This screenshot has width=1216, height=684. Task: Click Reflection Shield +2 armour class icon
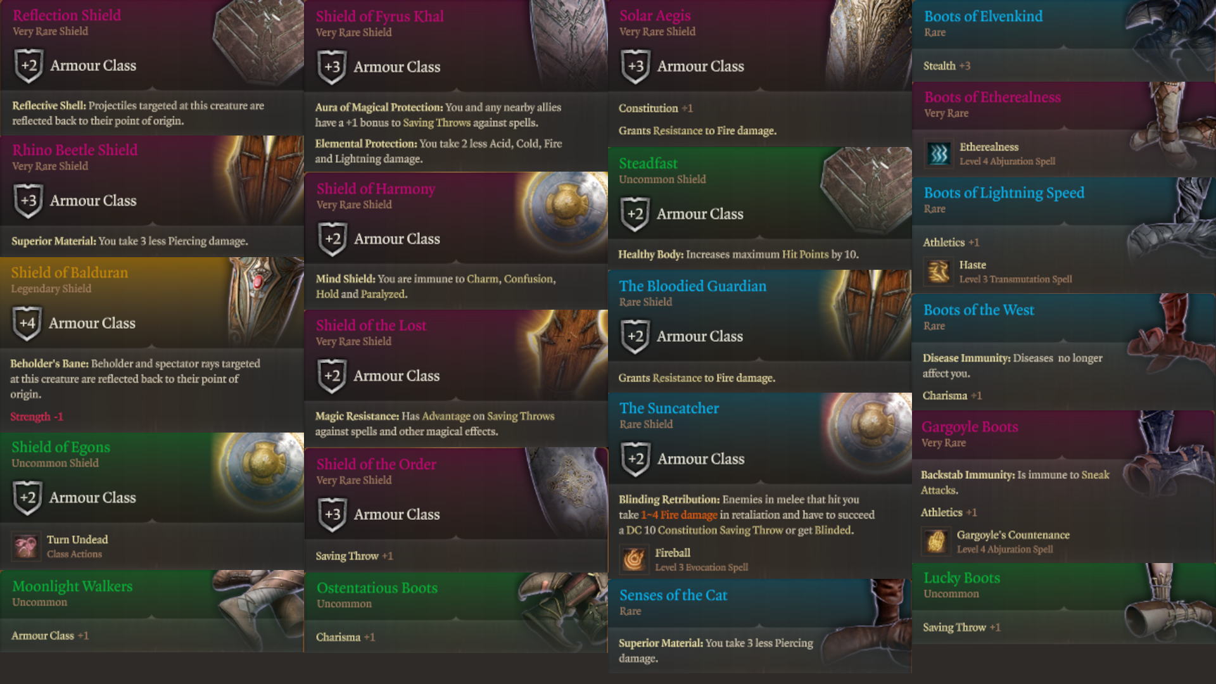(29, 66)
